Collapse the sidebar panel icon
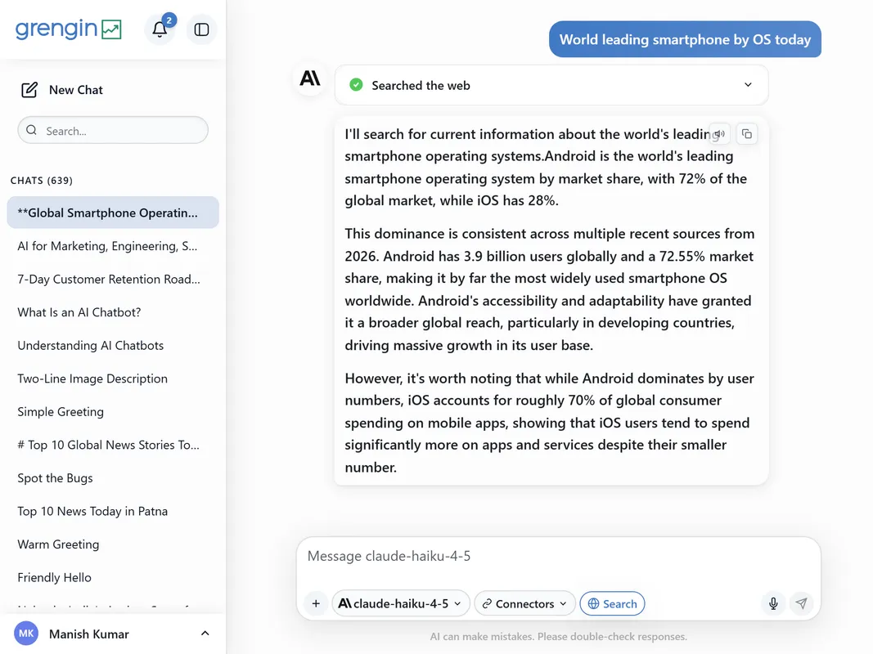Screen dimensions: 873x654 pyautogui.click(x=201, y=29)
